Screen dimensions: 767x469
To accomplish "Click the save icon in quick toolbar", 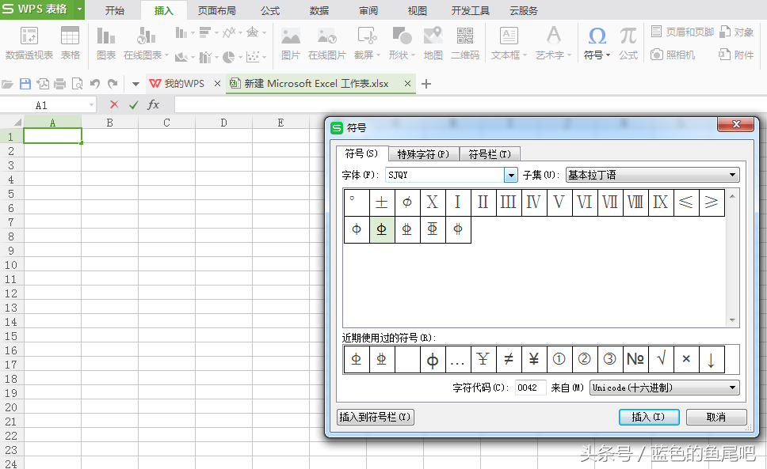I will 25,84.
